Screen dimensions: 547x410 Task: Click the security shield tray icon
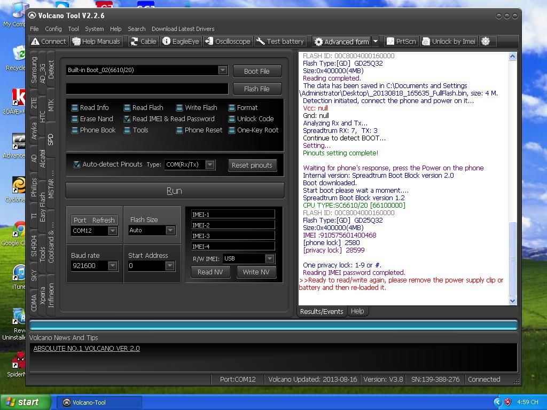pyautogui.click(x=508, y=402)
